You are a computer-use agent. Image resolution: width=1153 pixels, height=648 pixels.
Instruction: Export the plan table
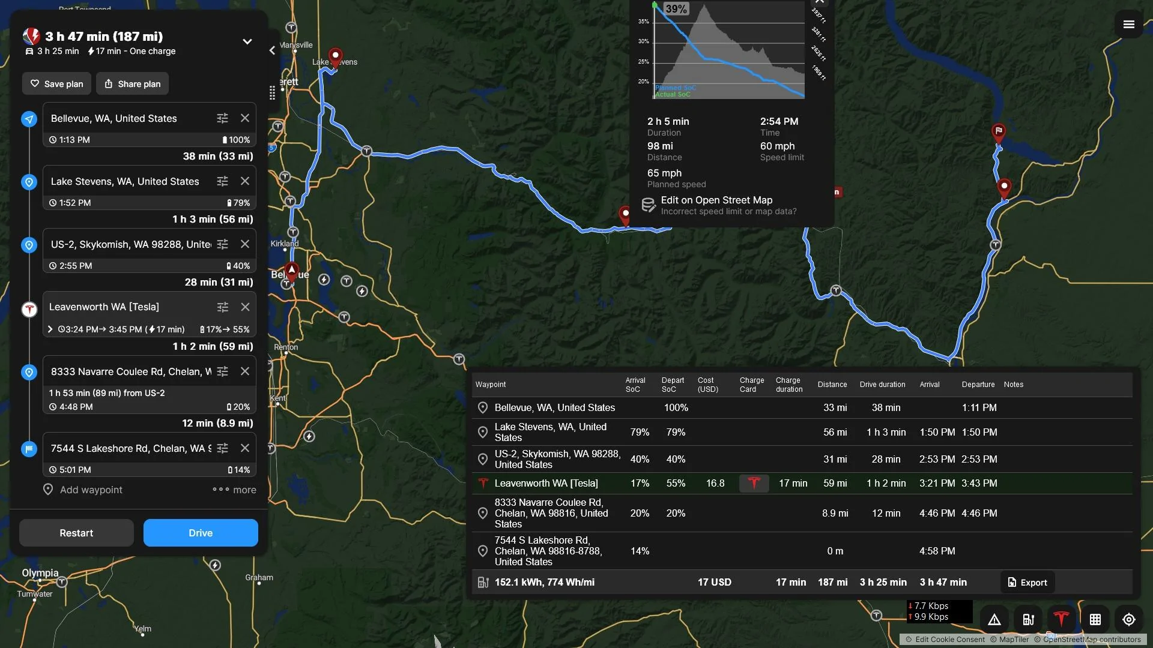1027,582
